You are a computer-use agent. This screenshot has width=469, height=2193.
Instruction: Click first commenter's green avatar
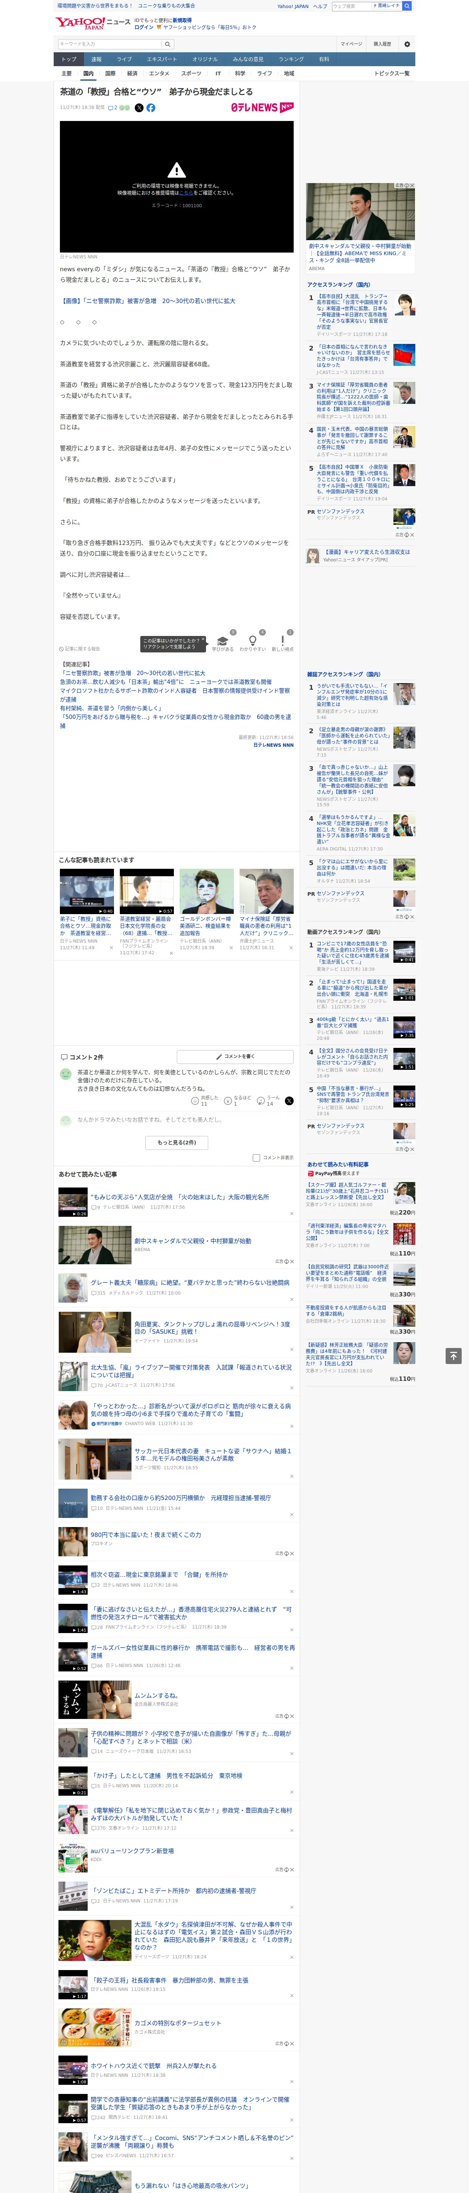click(x=65, y=1074)
